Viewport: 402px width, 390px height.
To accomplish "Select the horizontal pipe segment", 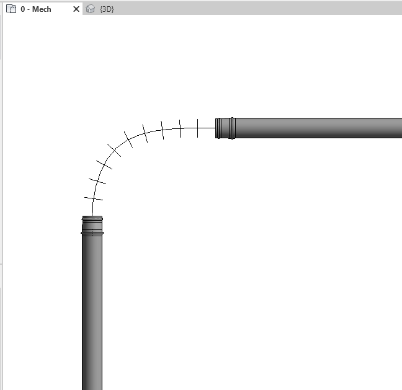I will 318,128.
